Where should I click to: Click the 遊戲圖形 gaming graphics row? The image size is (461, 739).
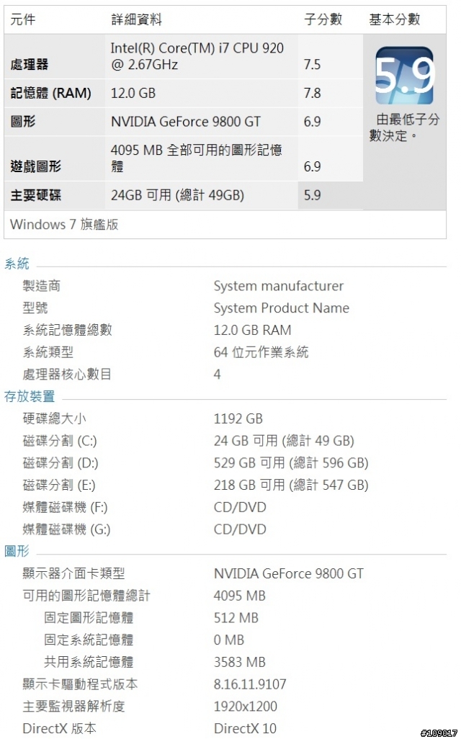tap(184, 159)
